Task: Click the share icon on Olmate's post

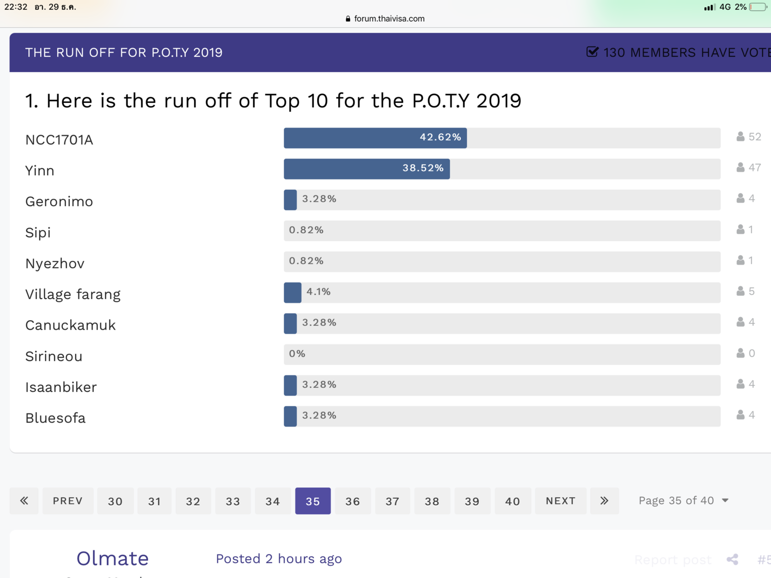Action: pyautogui.click(x=732, y=559)
